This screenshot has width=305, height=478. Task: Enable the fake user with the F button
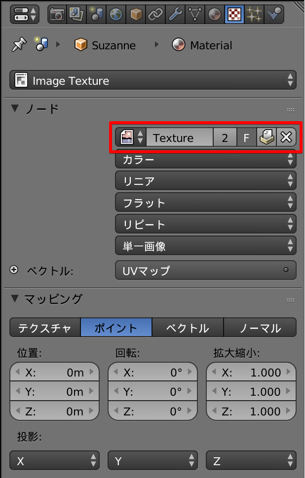tap(246, 137)
